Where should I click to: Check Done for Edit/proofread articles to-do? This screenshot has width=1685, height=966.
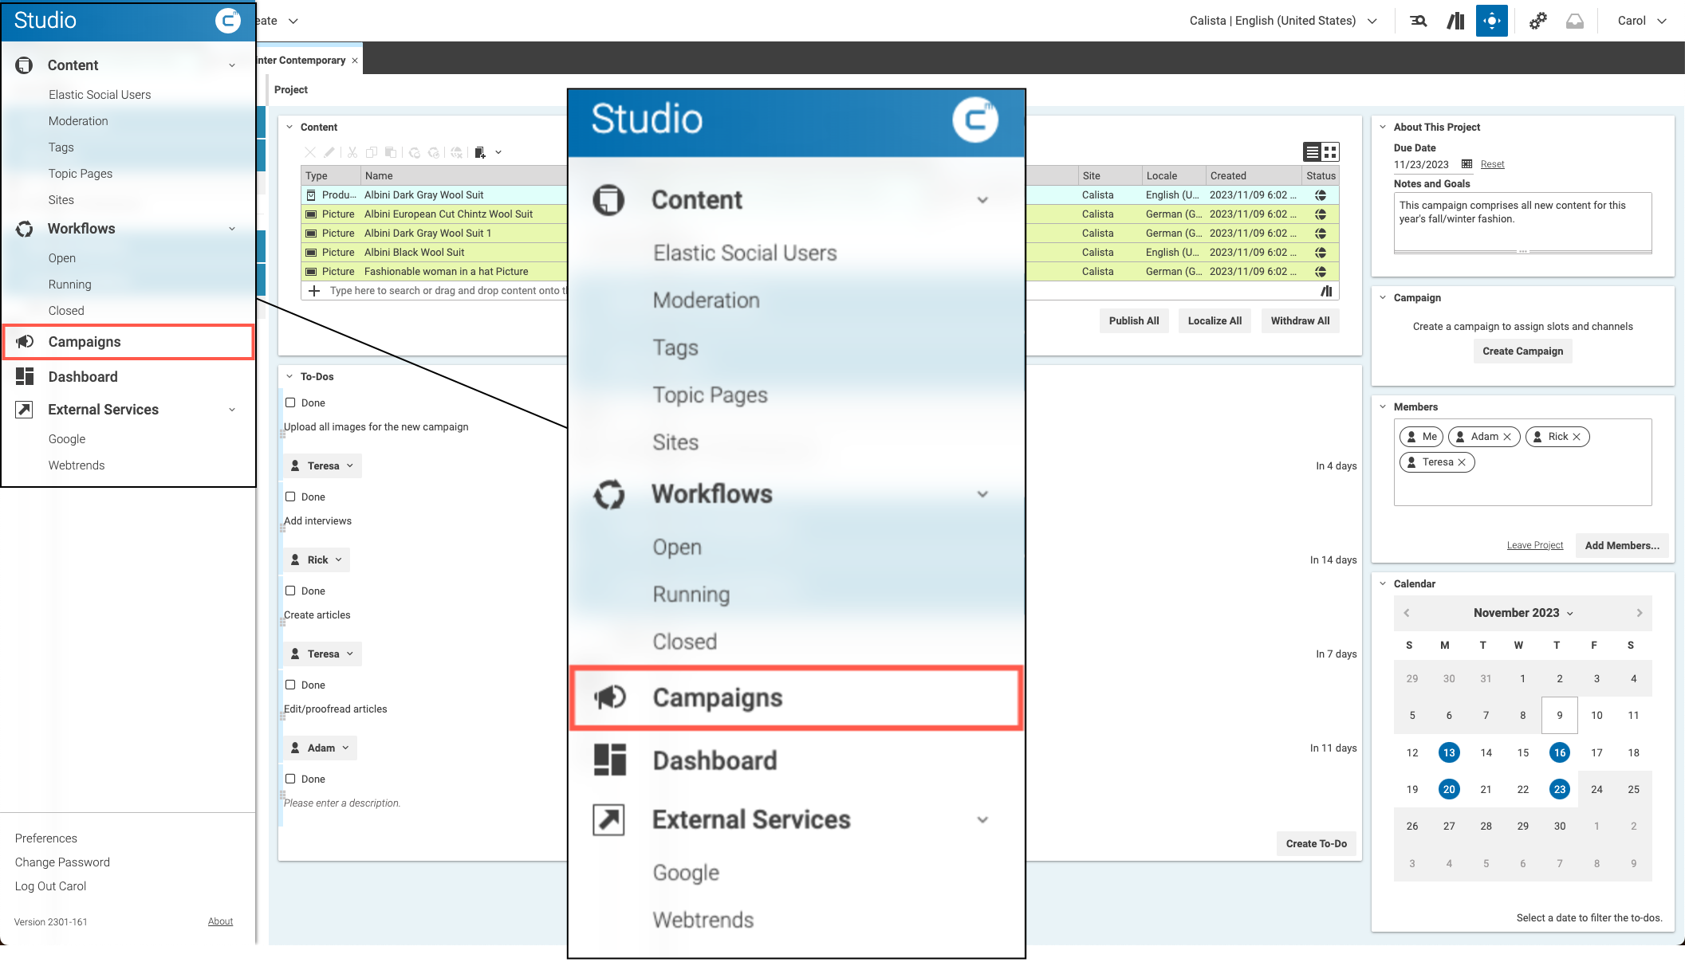(291, 685)
